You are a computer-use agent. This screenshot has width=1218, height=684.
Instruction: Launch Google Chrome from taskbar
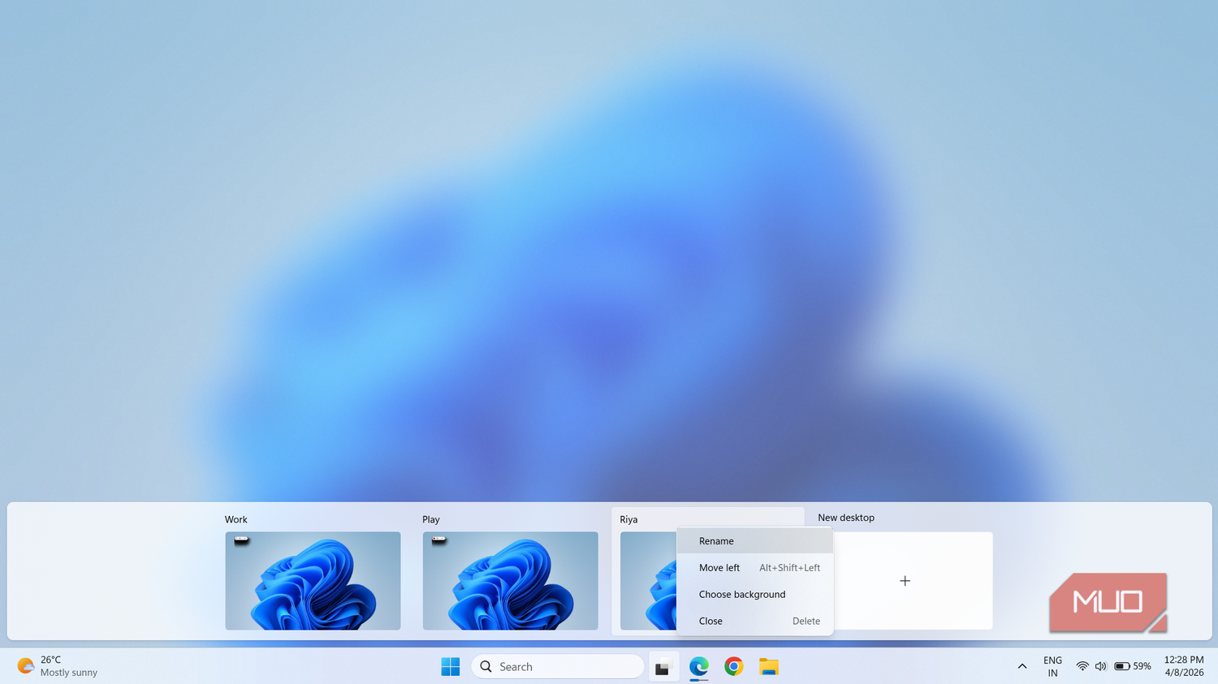(x=734, y=666)
